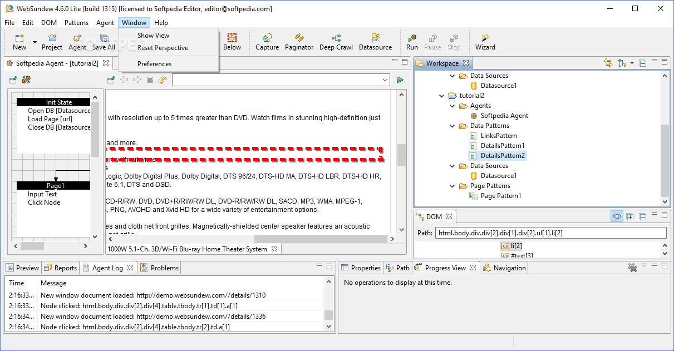Image resolution: width=674 pixels, height=351 pixels.
Task: Click the Project toolbar icon
Action: pos(52,42)
